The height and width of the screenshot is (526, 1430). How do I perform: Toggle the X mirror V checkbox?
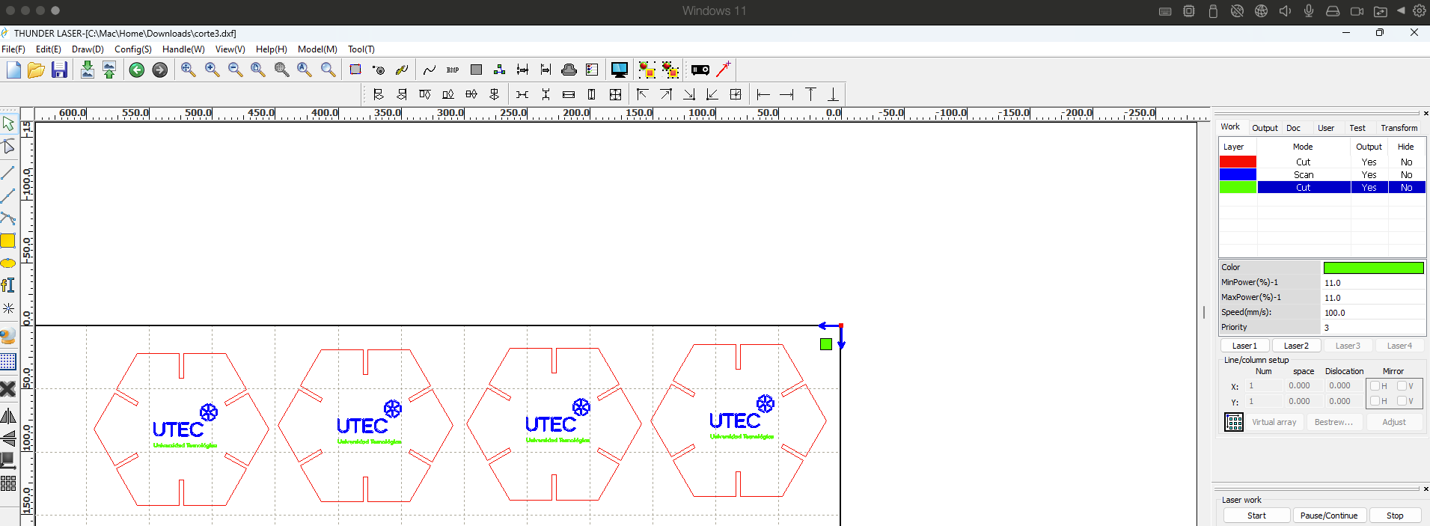pyautogui.click(x=1402, y=386)
